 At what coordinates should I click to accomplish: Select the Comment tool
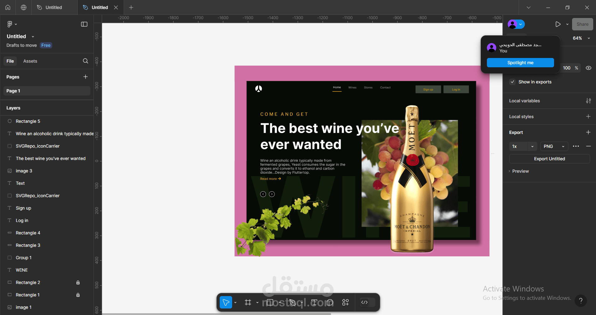point(330,302)
